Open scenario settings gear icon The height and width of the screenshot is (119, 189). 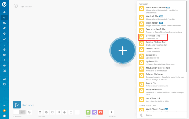point(46,112)
